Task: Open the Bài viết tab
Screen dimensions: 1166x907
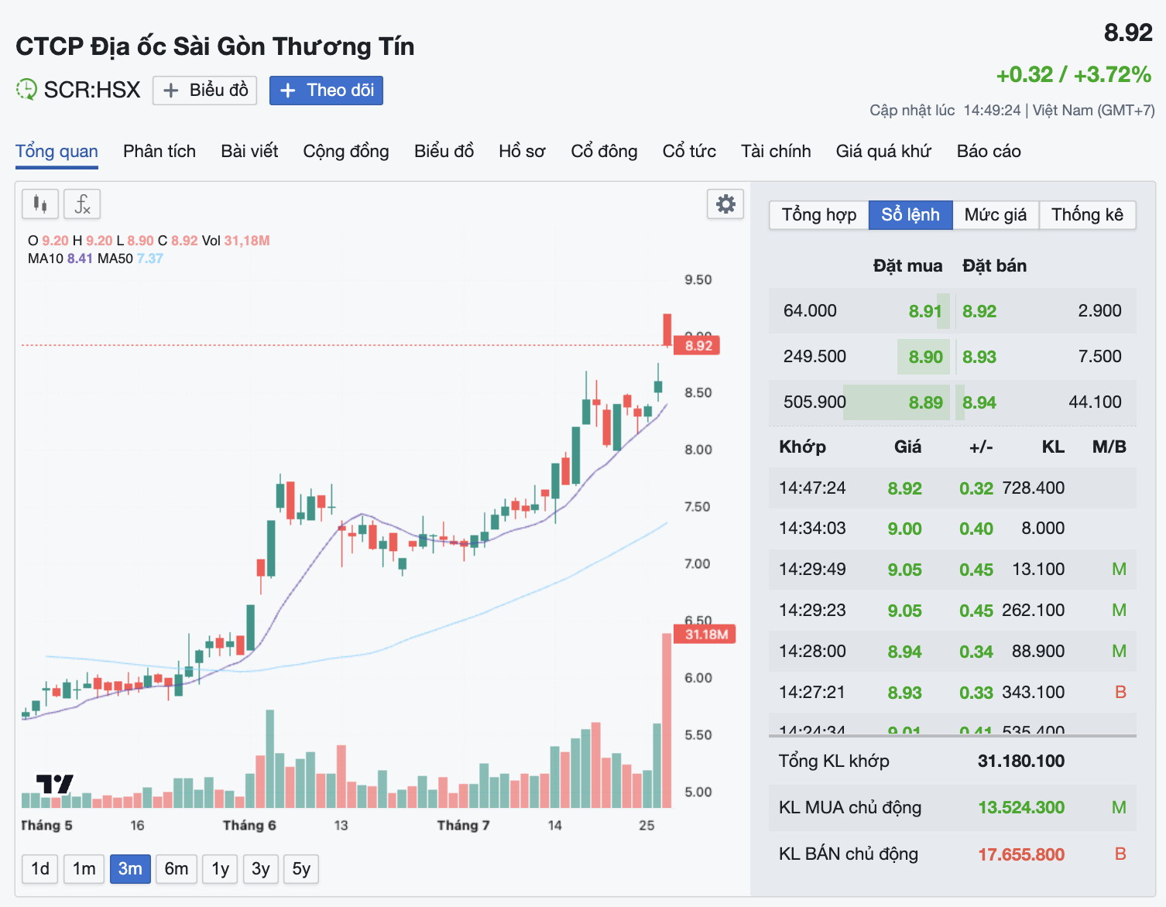Action: [249, 151]
